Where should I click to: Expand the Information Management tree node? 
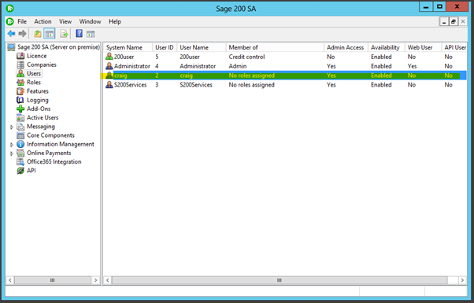[12, 145]
